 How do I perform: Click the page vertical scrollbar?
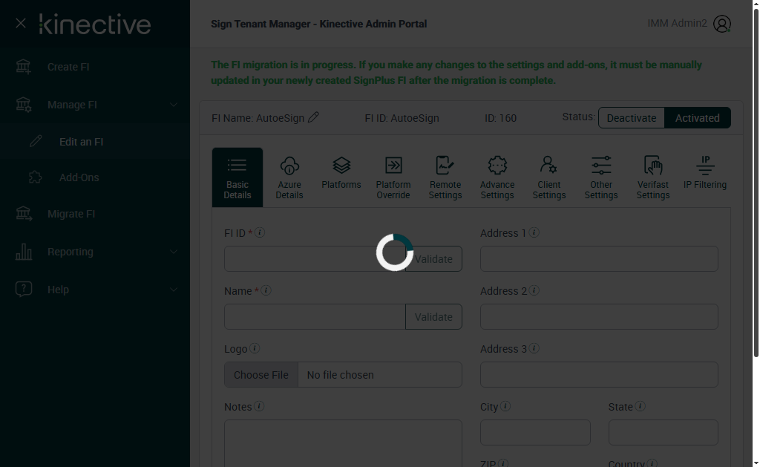(x=756, y=182)
